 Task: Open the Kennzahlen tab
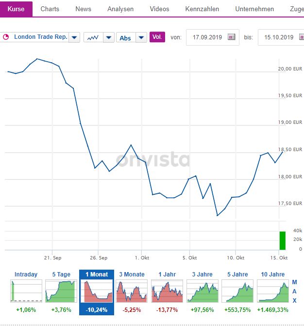coord(202,9)
